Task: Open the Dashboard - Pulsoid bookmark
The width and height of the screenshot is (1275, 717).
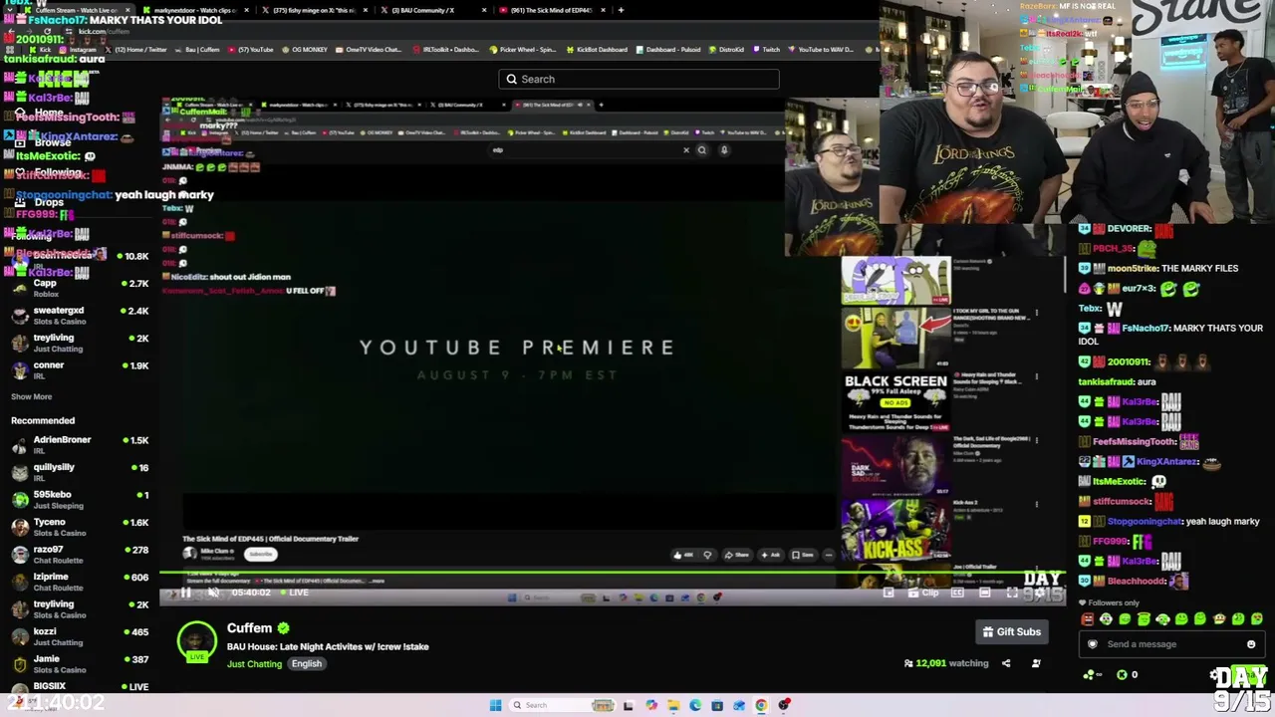Action: [669, 50]
